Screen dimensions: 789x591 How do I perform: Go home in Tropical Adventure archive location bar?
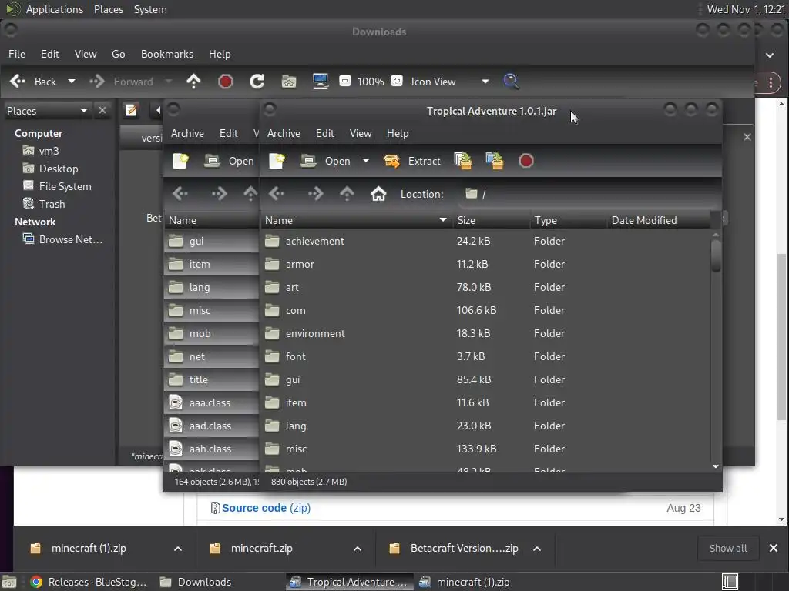point(378,194)
